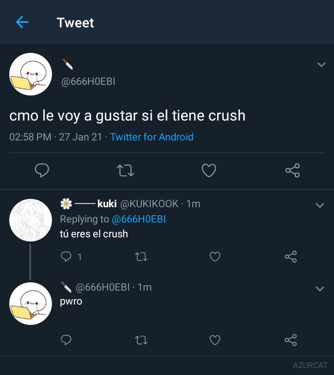Like the main tweet with heart icon
Viewport: 334px width, 375px height.
(209, 170)
